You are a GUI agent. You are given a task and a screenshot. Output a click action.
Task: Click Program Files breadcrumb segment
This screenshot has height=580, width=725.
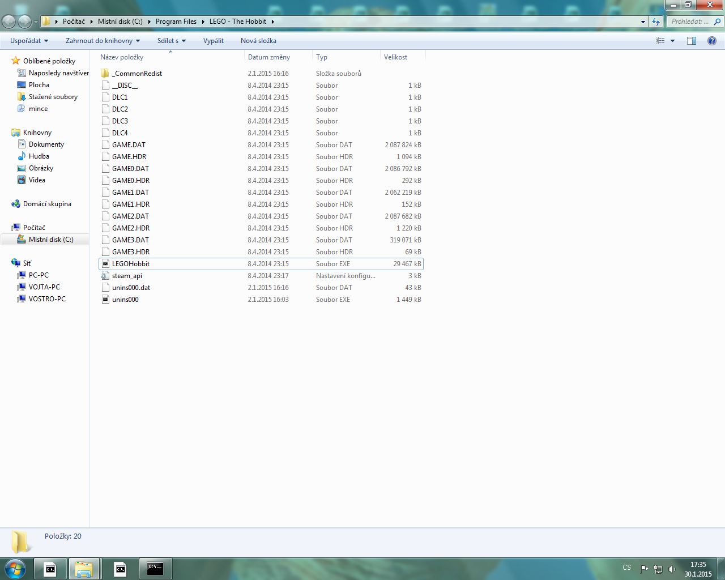[176, 22]
